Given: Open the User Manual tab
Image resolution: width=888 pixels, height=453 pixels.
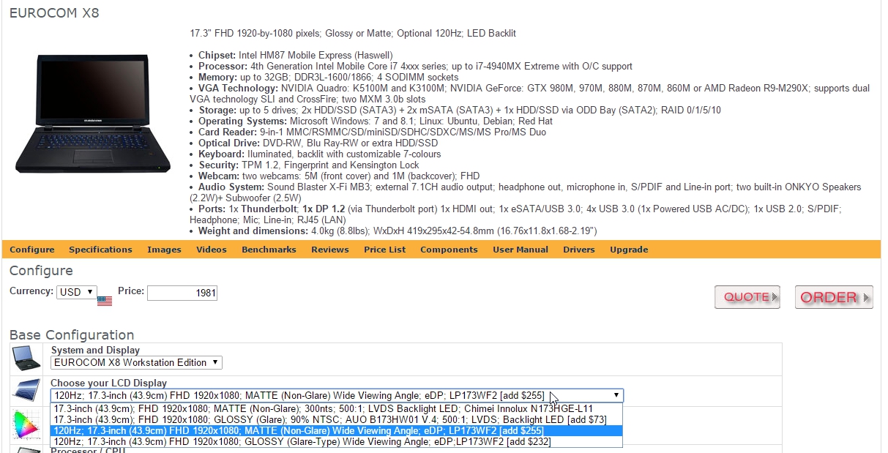Looking at the screenshot, I should click(521, 250).
